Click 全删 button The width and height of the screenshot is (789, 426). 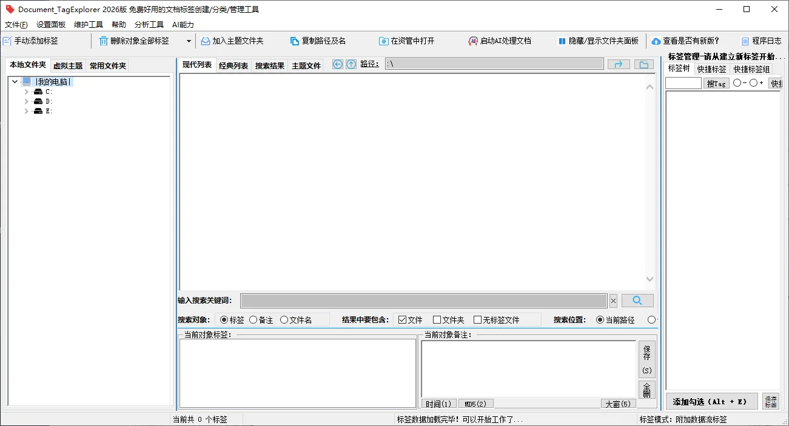pos(647,390)
